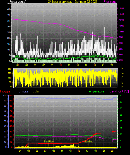The width and height of the screenshot is (130, 155).
Task: Click the Pressione legend label
Action: 110,2
